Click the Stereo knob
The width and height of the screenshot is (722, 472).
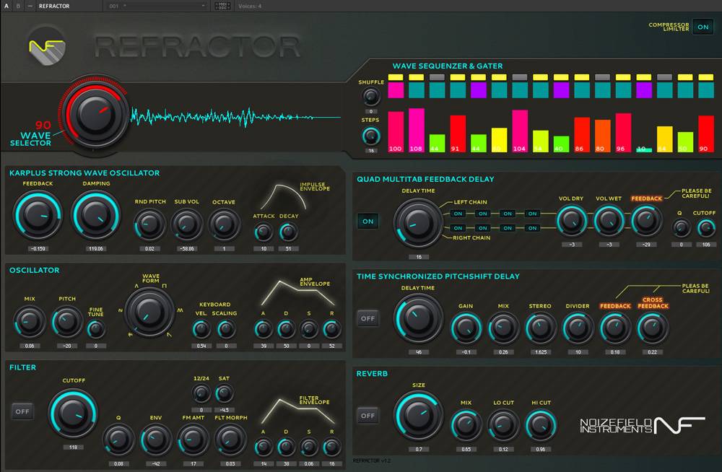(540, 328)
